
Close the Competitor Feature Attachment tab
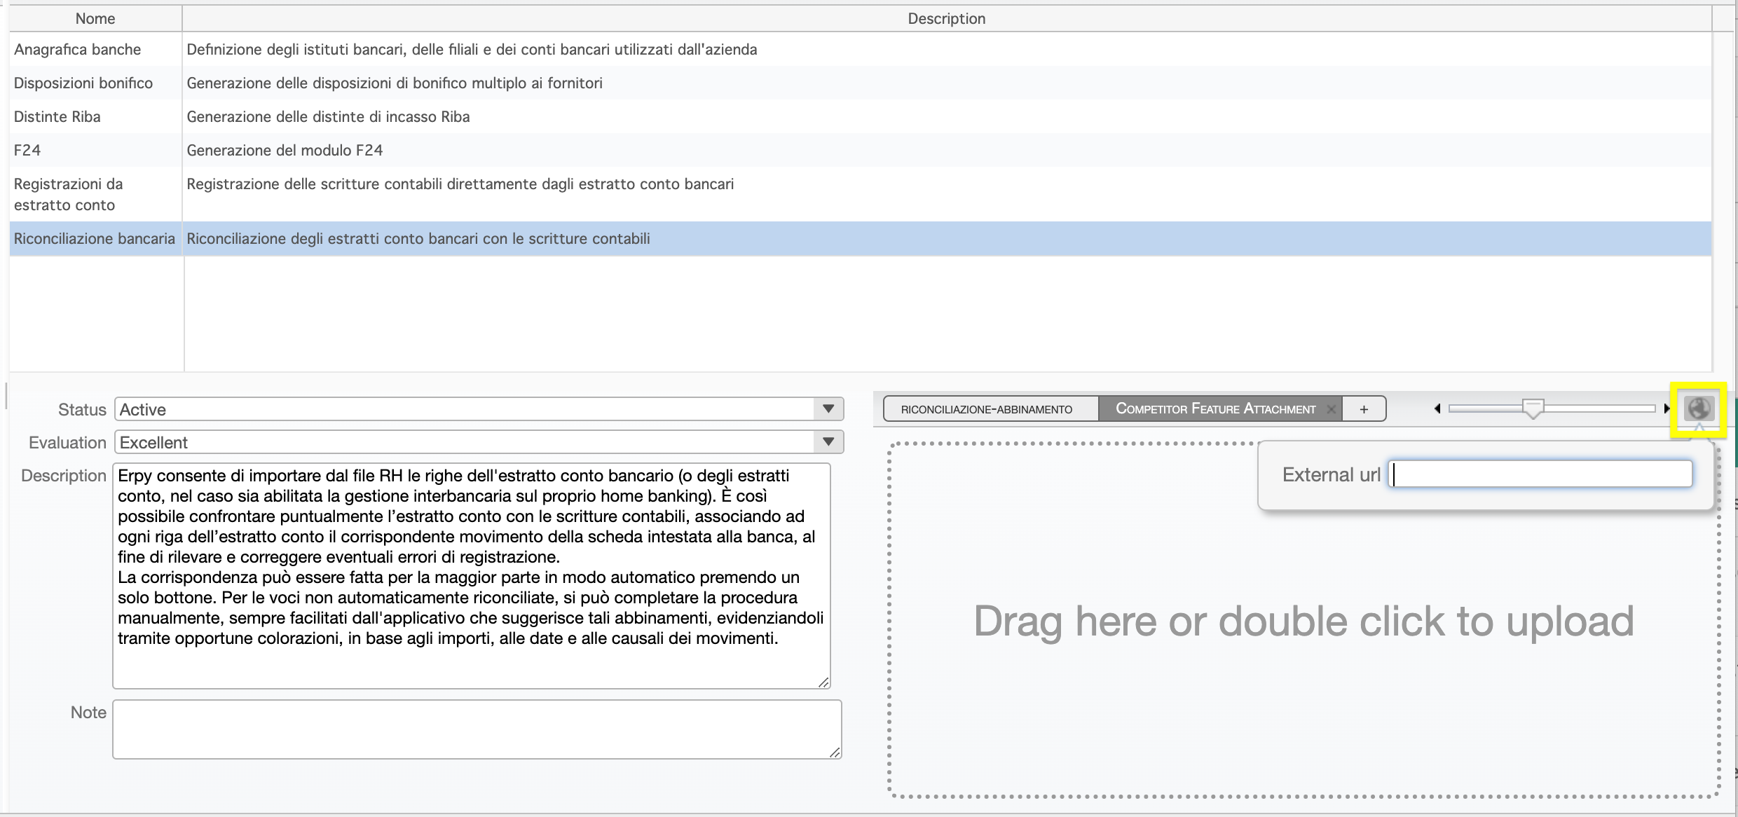tap(1331, 409)
